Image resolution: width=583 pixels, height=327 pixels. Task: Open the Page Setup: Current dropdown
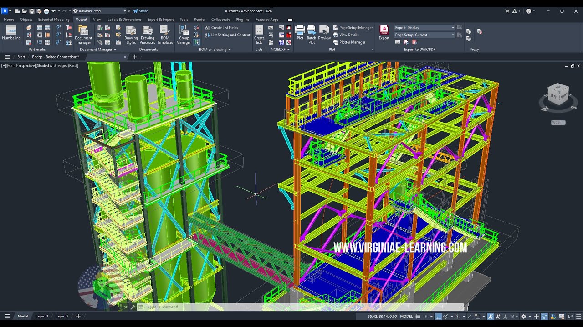(x=424, y=35)
